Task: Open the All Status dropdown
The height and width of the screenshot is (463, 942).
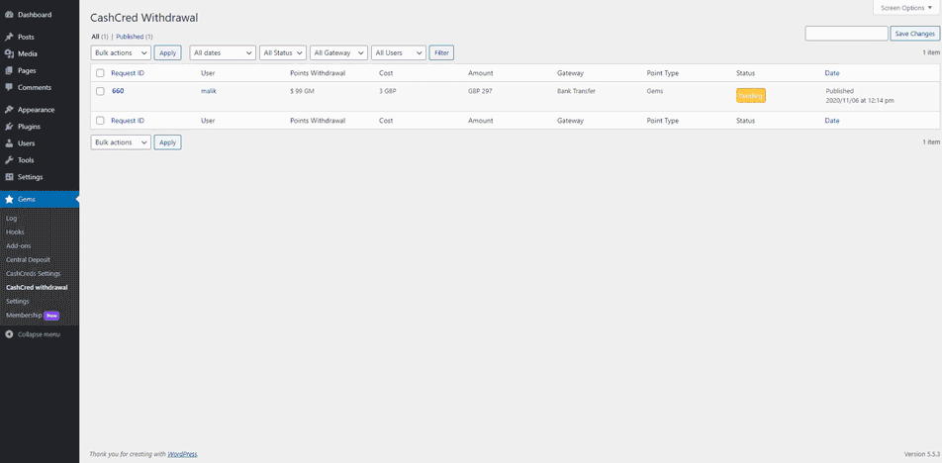Action: [283, 52]
